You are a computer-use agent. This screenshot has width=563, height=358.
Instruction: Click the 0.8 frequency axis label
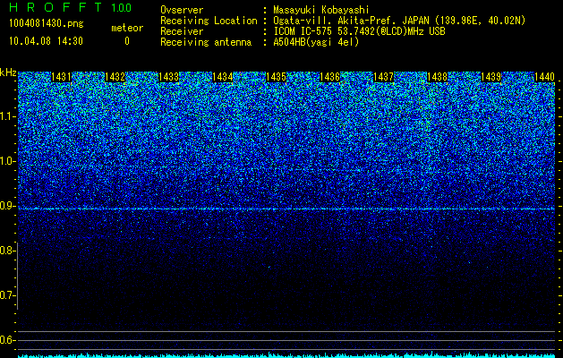pyautogui.click(x=6, y=251)
